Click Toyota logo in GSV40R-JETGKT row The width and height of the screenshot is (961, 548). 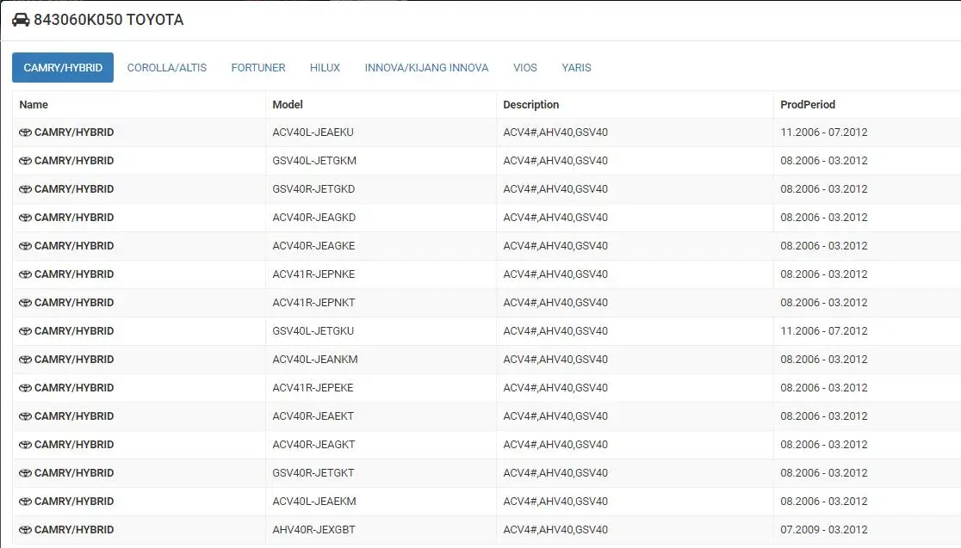25,472
